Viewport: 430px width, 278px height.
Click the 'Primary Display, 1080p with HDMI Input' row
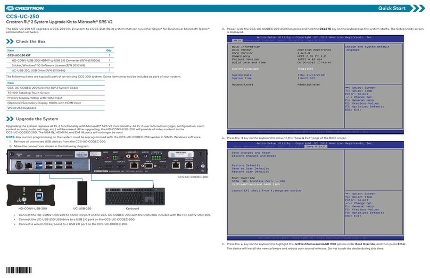coord(55,98)
